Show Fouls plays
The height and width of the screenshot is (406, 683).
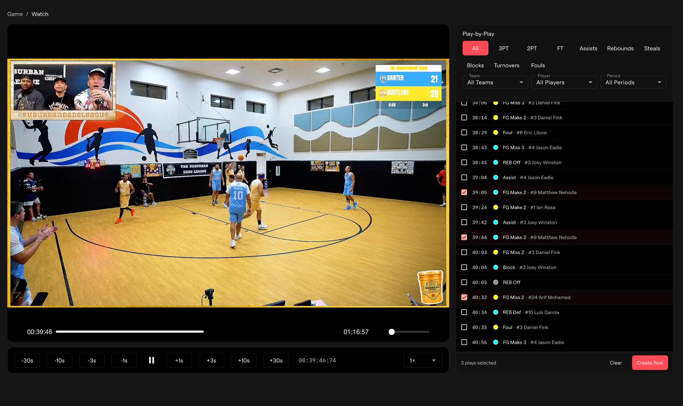538,65
